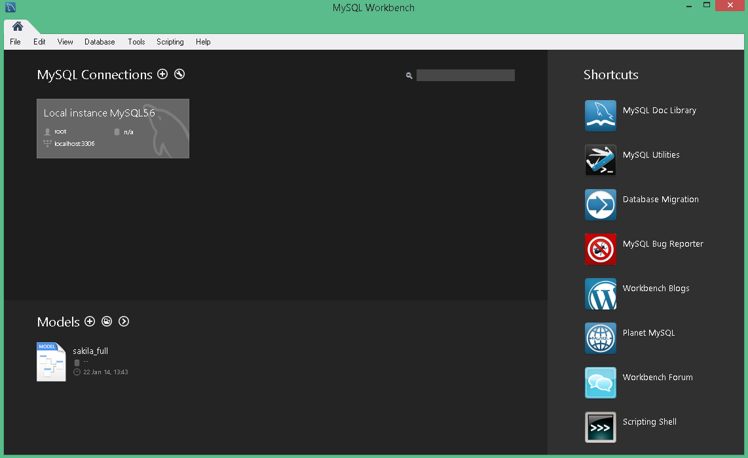The image size is (748, 458).
Task: Add a new MySQL connection
Action: [162, 75]
